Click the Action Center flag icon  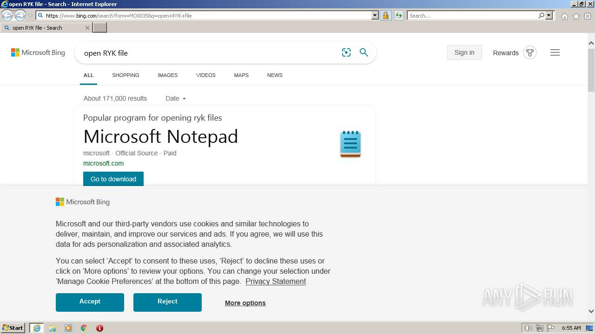pyautogui.click(x=551, y=328)
